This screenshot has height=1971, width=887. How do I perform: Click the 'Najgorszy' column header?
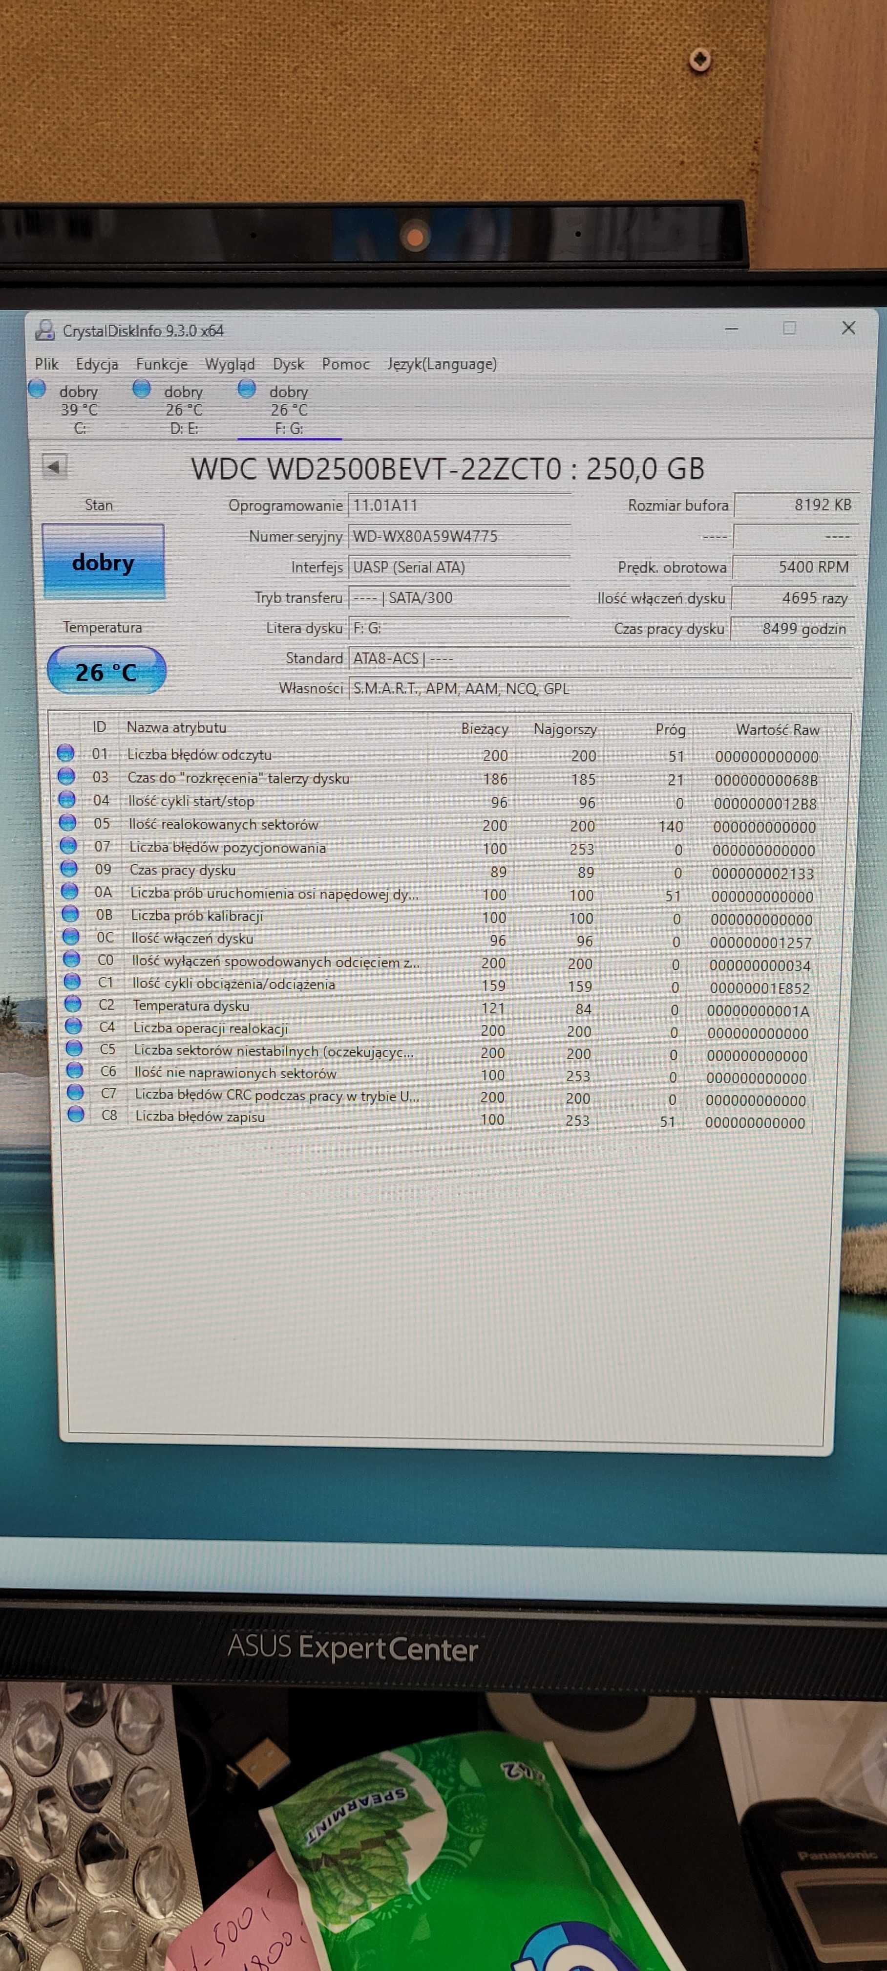(565, 729)
